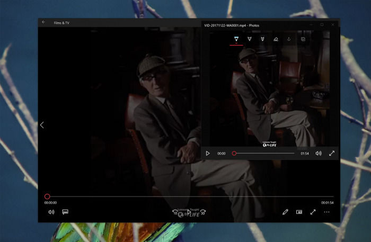Click the Films & TV seek bar handle
This screenshot has height=242, width=371.
point(47,196)
